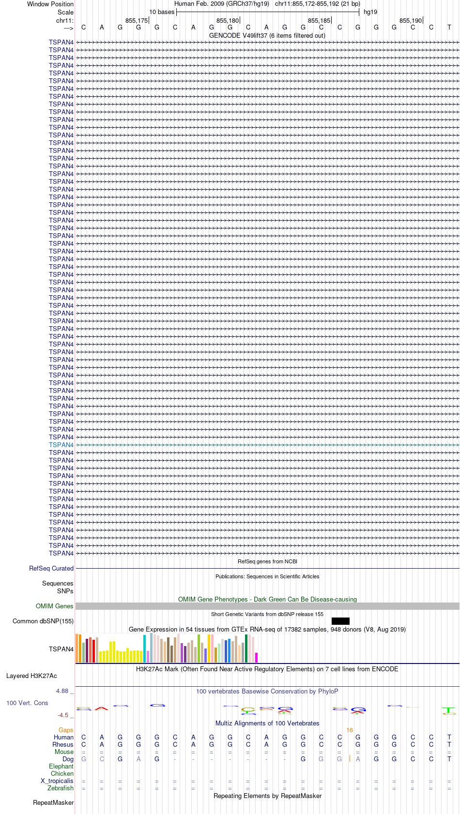This screenshot has width=460, height=814.
Task: Select the Rhesus alignment row label
Action: coord(63,744)
